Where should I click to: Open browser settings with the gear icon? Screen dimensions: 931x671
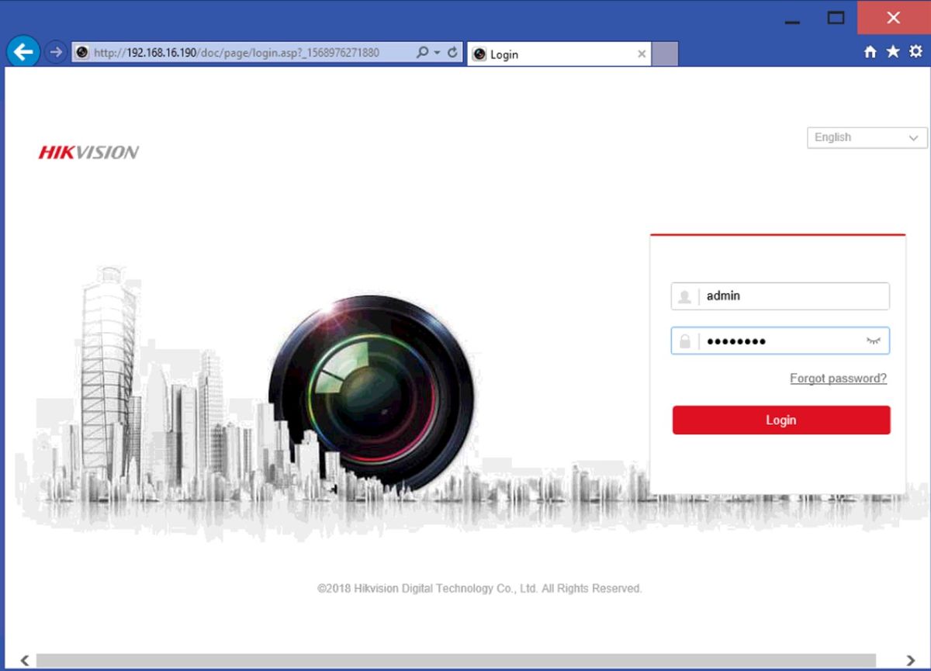pyautogui.click(x=915, y=51)
